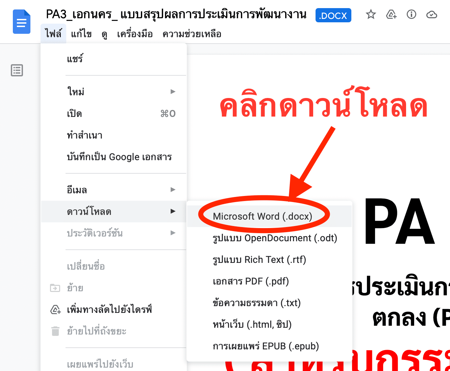
Task: Open the ไฟล์ menu
Action: point(53,34)
